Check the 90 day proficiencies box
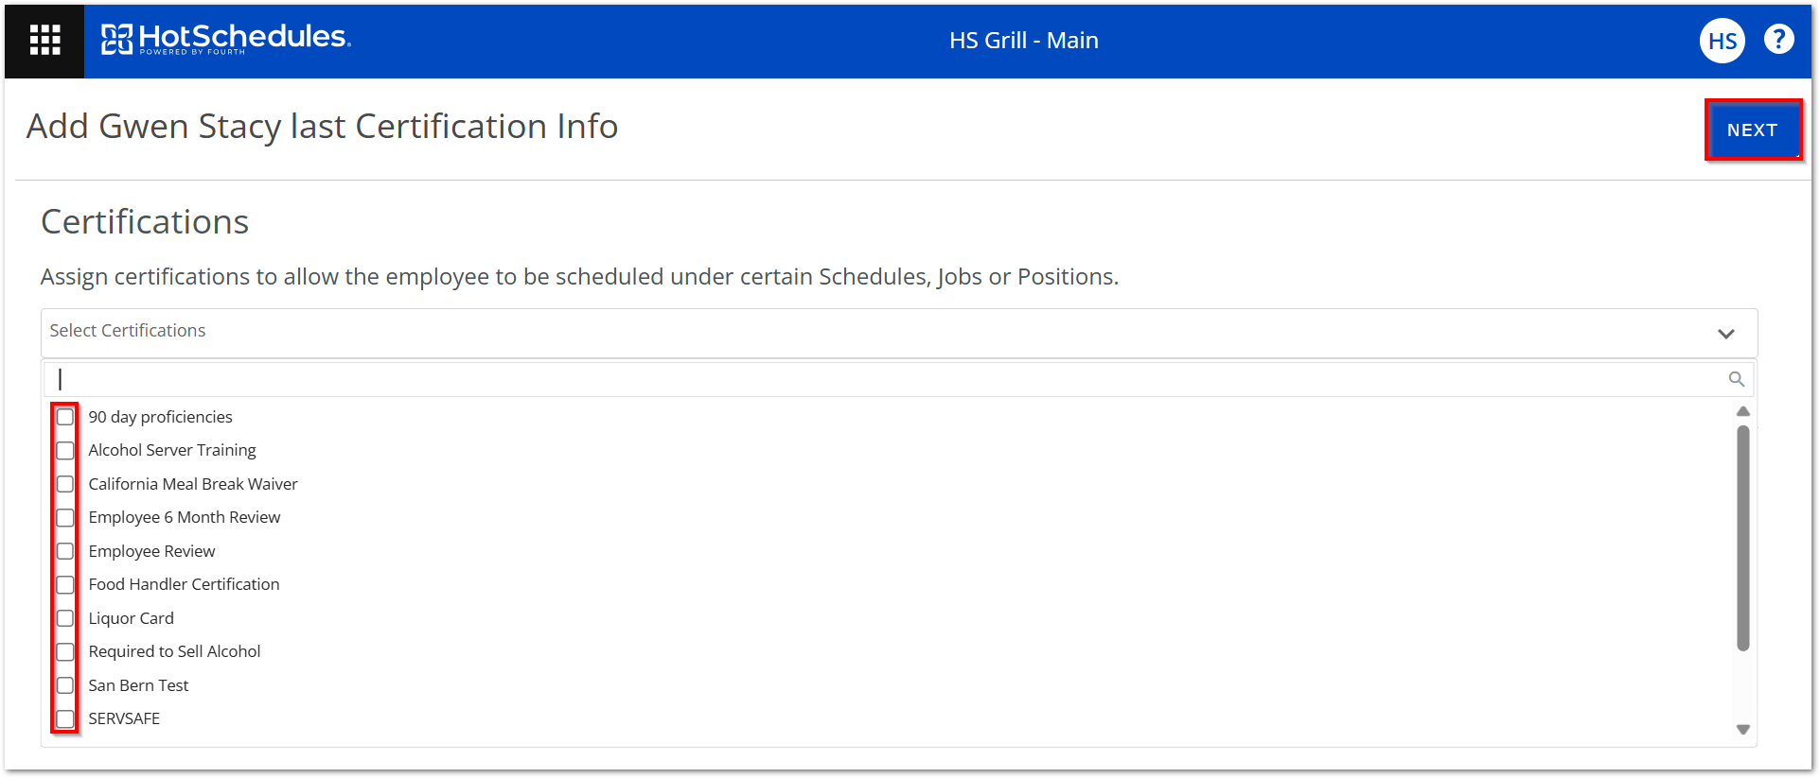Viewport: 1820px width, 778px height. pyautogui.click(x=65, y=417)
